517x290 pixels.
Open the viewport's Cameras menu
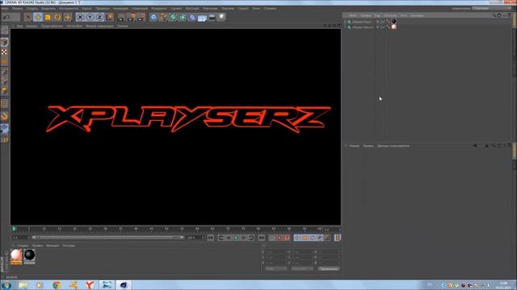coord(32,26)
